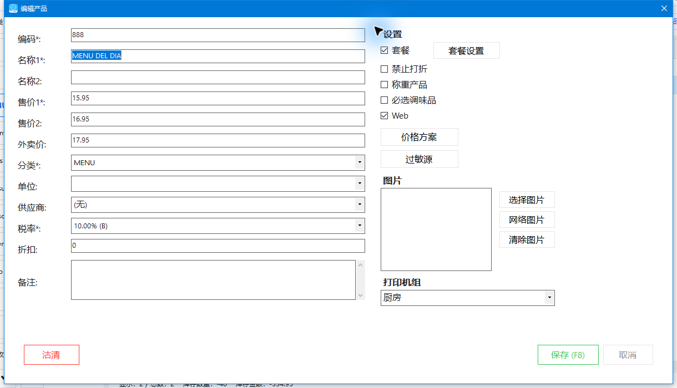This screenshot has width=677, height=388.
Task: Select the 售价1 field showing 15.95
Action: [218, 98]
